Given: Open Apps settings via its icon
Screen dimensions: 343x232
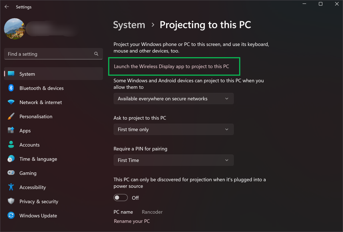Looking at the screenshot, I should [11, 130].
